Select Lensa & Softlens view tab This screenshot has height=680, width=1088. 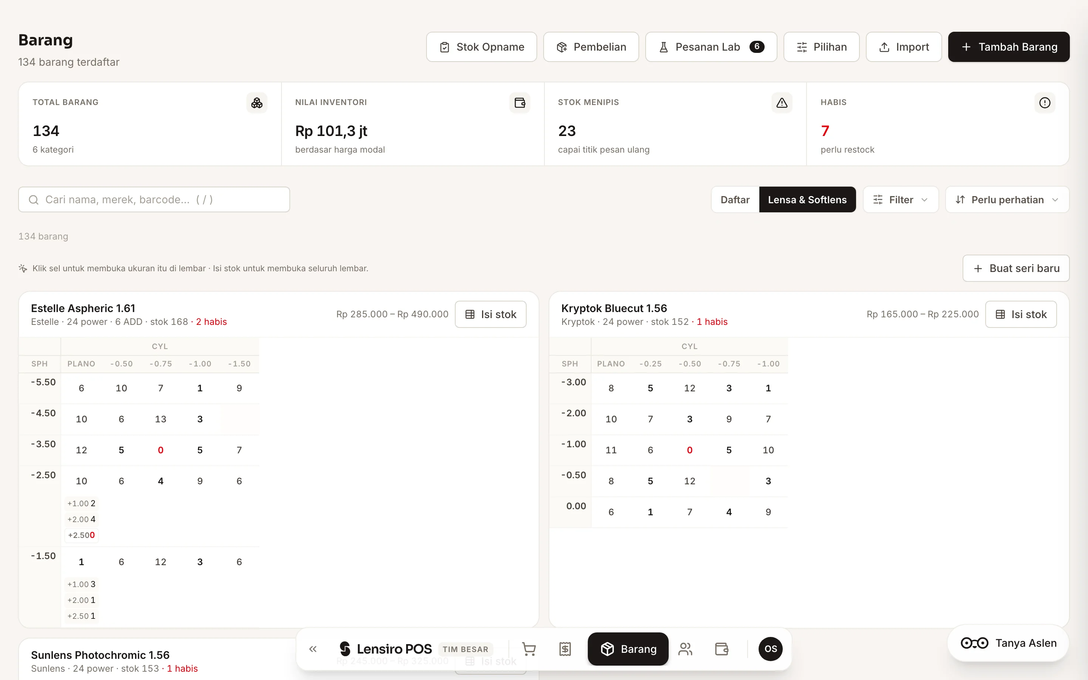click(807, 200)
